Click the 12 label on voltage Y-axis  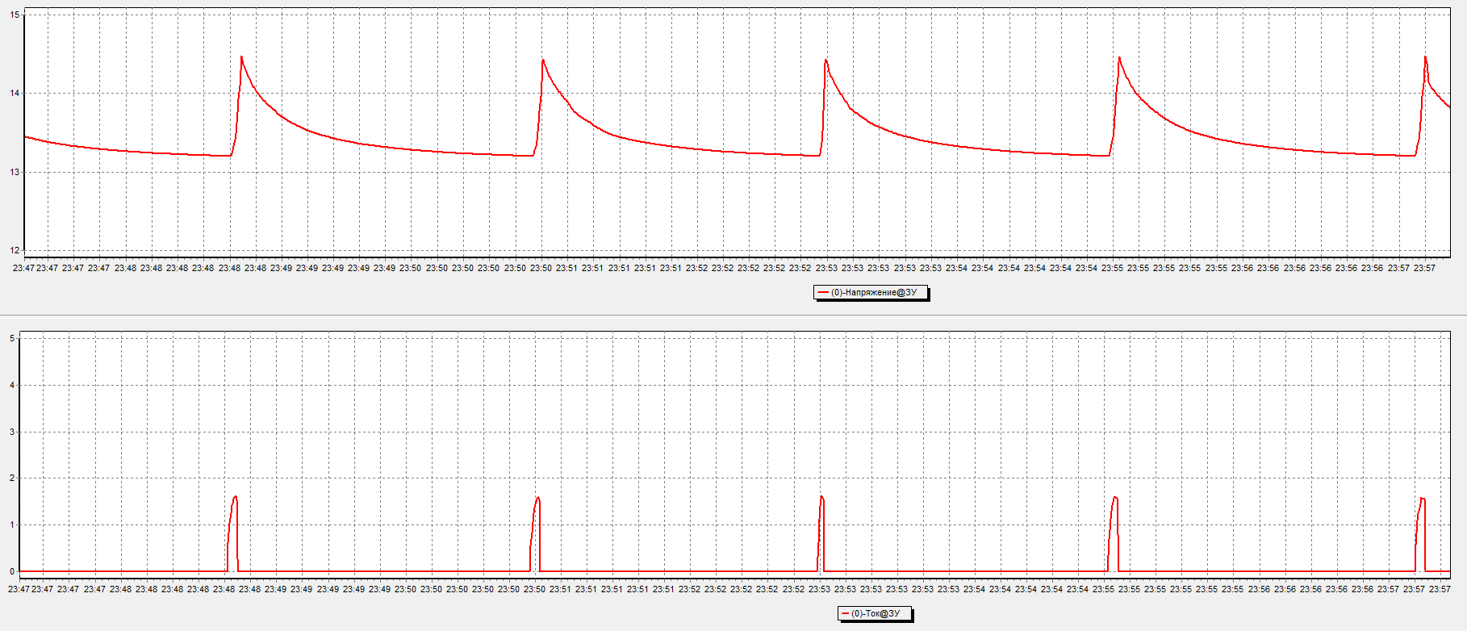(15, 250)
